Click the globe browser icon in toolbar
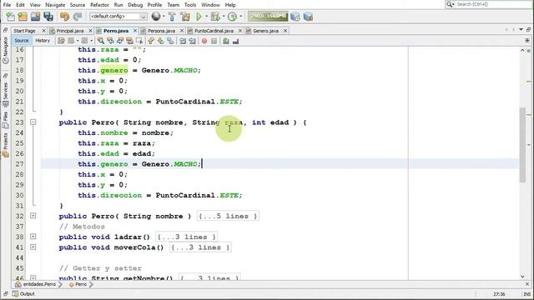 click(x=156, y=17)
